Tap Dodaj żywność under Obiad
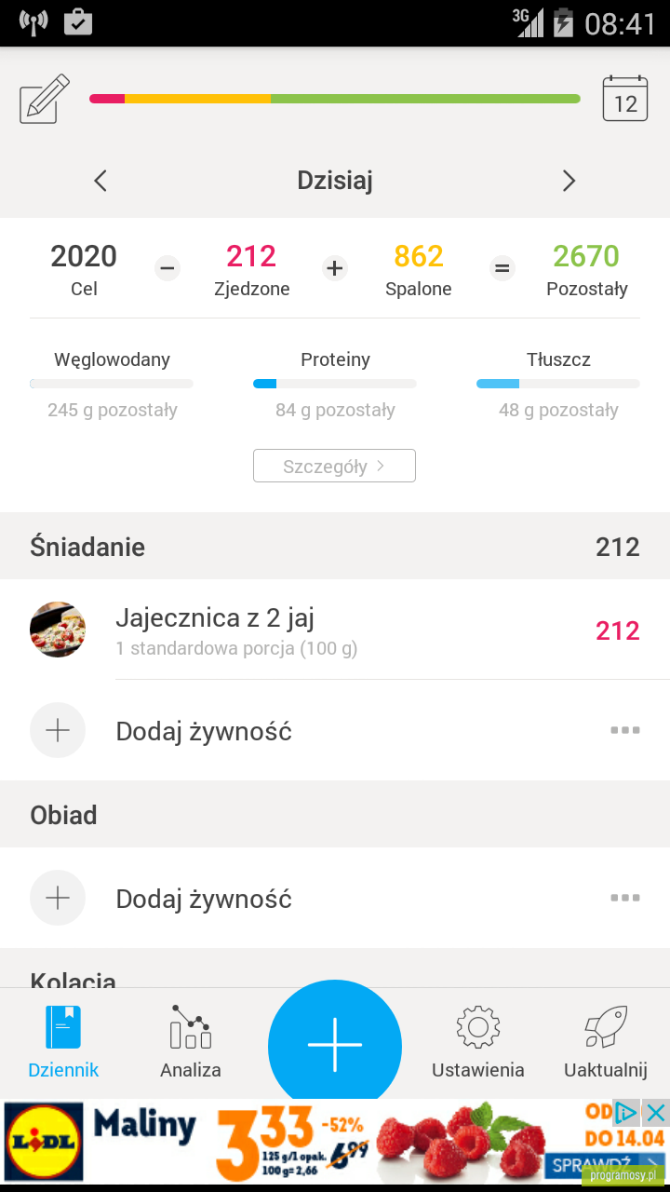Image resolution: width=670 pixels, height=1192 pixels. point(204,899)
